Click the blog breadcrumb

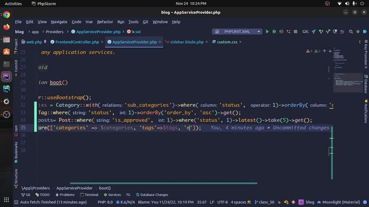click(19, 32)
